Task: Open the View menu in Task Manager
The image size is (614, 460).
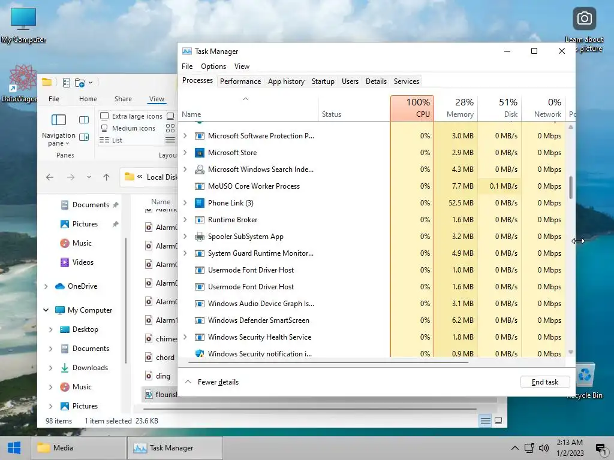Action: tap(242, 66)
